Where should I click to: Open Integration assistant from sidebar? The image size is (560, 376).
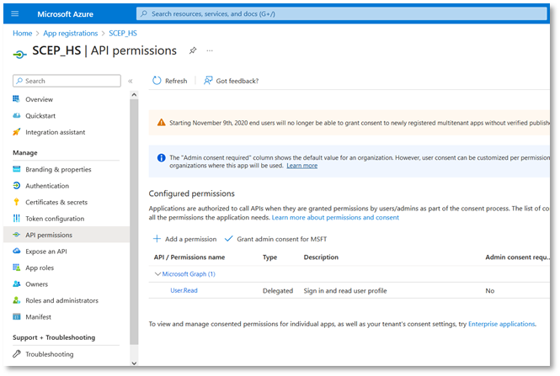55,132
